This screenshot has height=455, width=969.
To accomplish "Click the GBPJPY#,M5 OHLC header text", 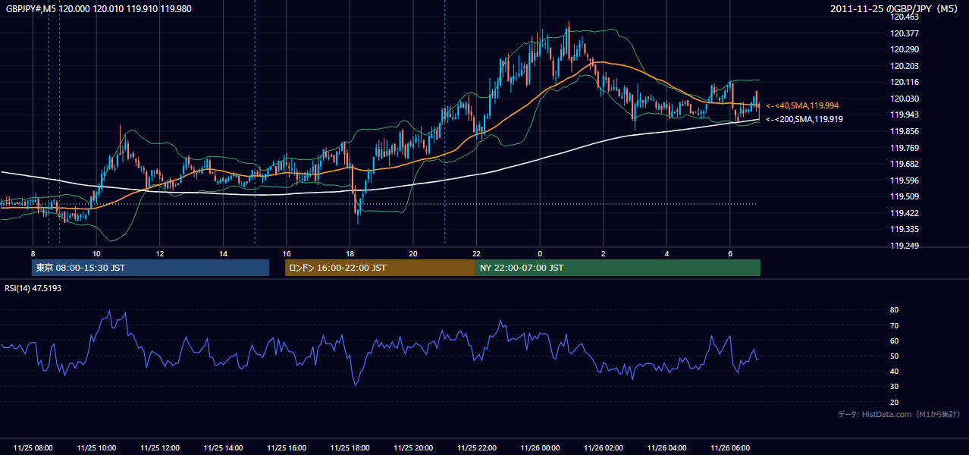I will (x=99, y=8).
